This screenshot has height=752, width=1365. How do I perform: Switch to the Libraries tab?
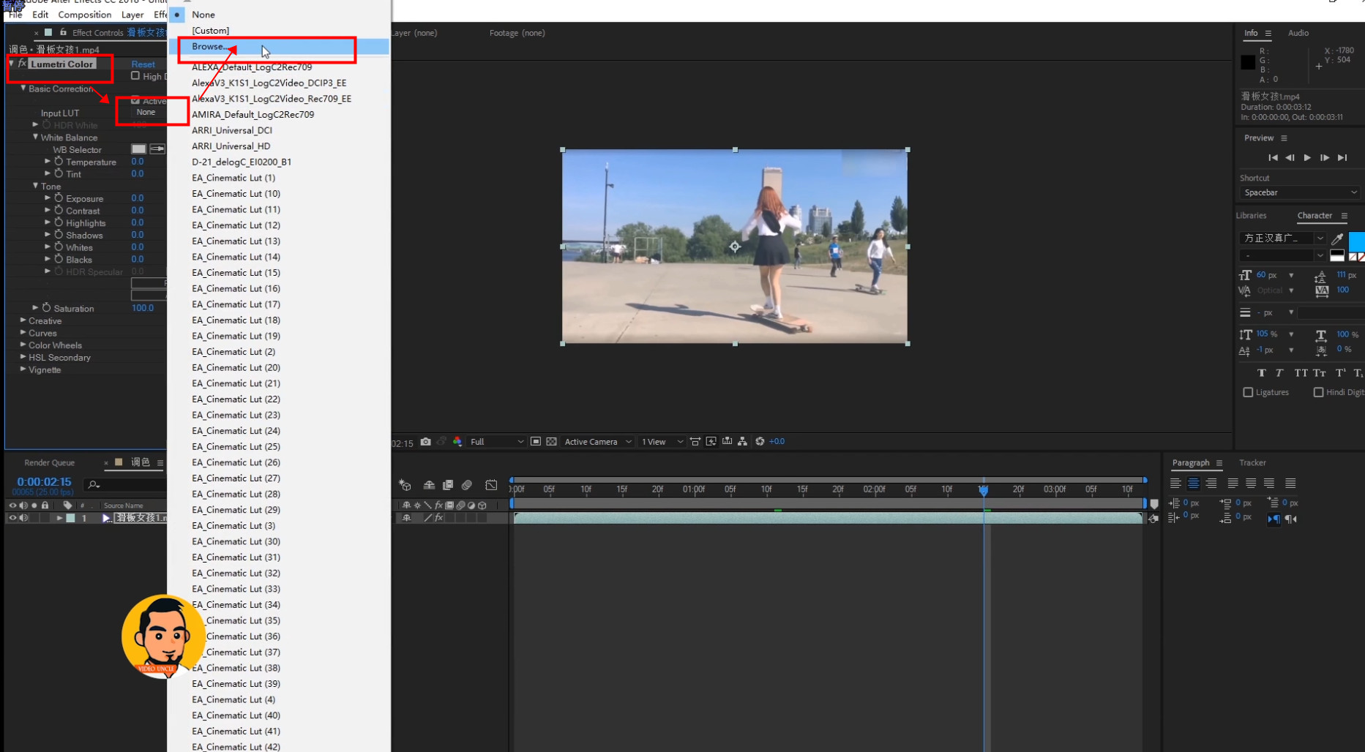point(1252,215)
